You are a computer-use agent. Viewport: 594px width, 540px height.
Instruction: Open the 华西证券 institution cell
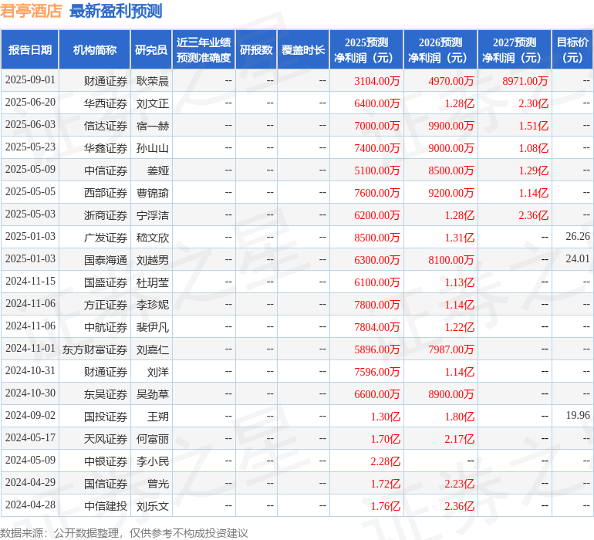pos(106,103)
